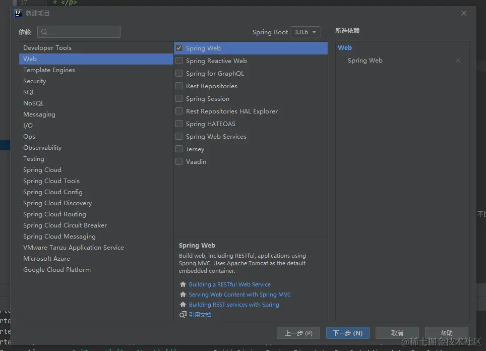Choose the Spring Cloud category
Image resolution: width=486 pixels, height=351 pixels.
click(x=96, y=170)
